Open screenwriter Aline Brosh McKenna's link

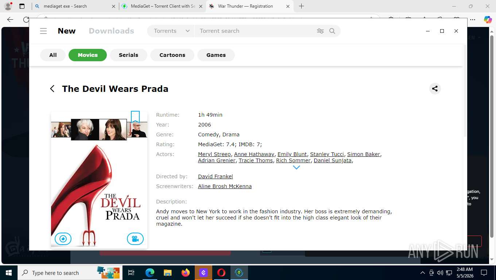click(x=225, y=186)
